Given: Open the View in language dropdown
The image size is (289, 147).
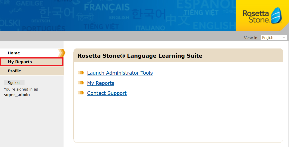Looking at the screenshot, I should 274,38.
